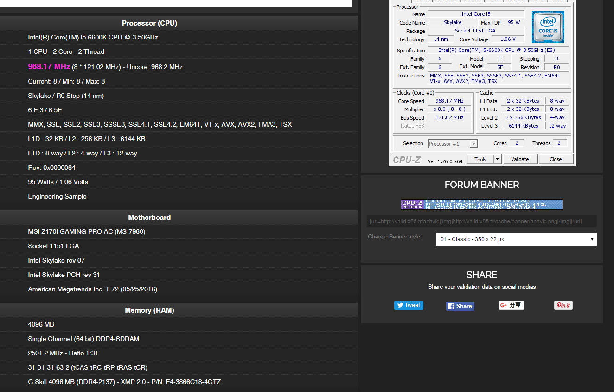Click the pink 968.17 MHz frequency text

click(x=49, y=67)
